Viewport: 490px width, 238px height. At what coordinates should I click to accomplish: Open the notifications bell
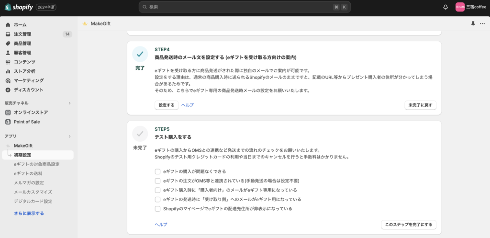pyautogui.click(x=445, y=7)
